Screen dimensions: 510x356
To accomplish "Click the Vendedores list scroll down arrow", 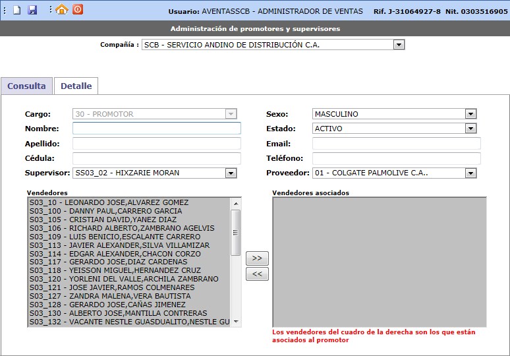I will pyautogui.click(x=236, y=322).
